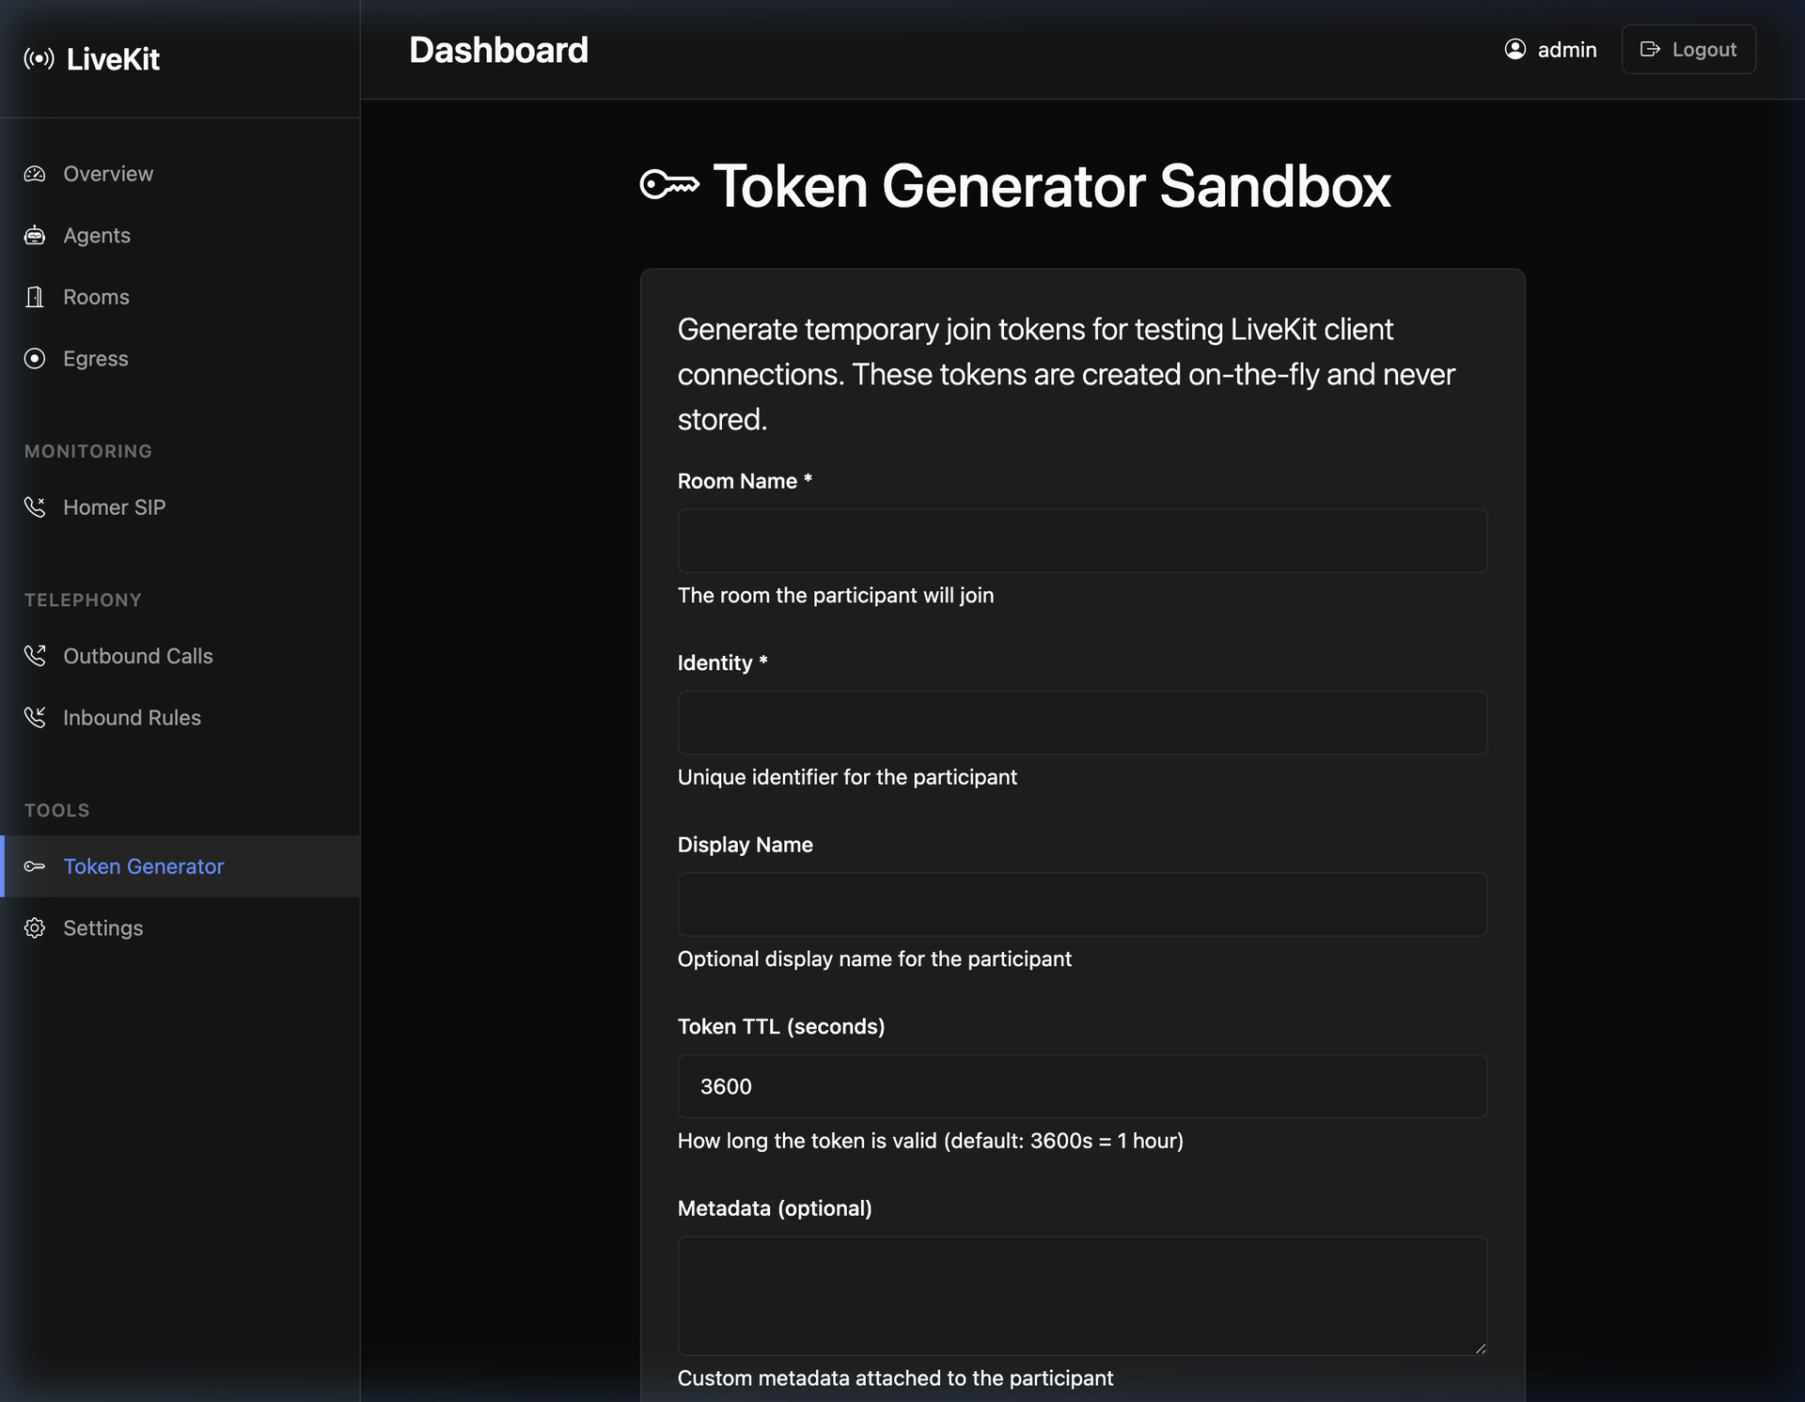1805x1402 pixels.
Task: Click the Logout button
Action: (1688, 49)
